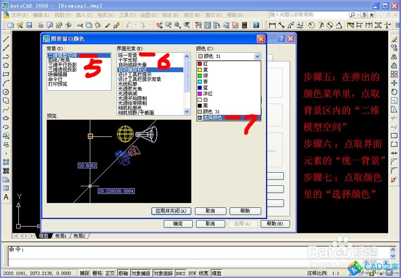Select the Spline draw tool
The image size is (401, 278).
[x=6, y=109]
